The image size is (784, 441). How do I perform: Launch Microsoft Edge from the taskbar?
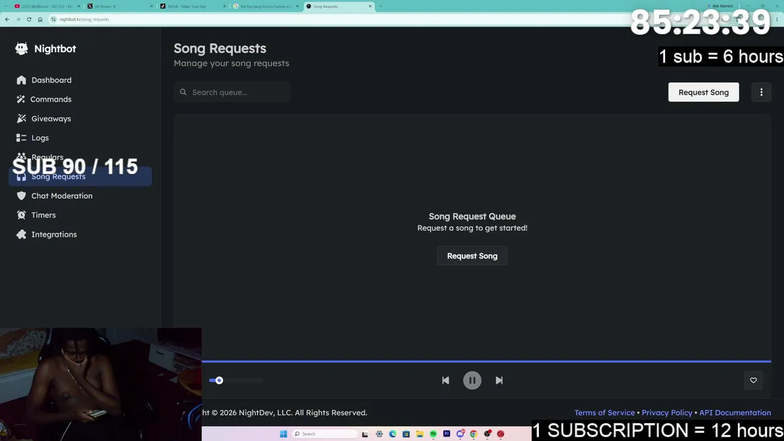tap(393, 434)
